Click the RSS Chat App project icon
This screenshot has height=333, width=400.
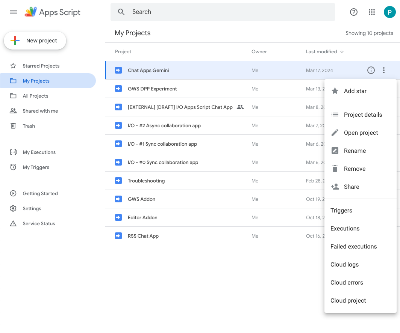coord(118,236)
